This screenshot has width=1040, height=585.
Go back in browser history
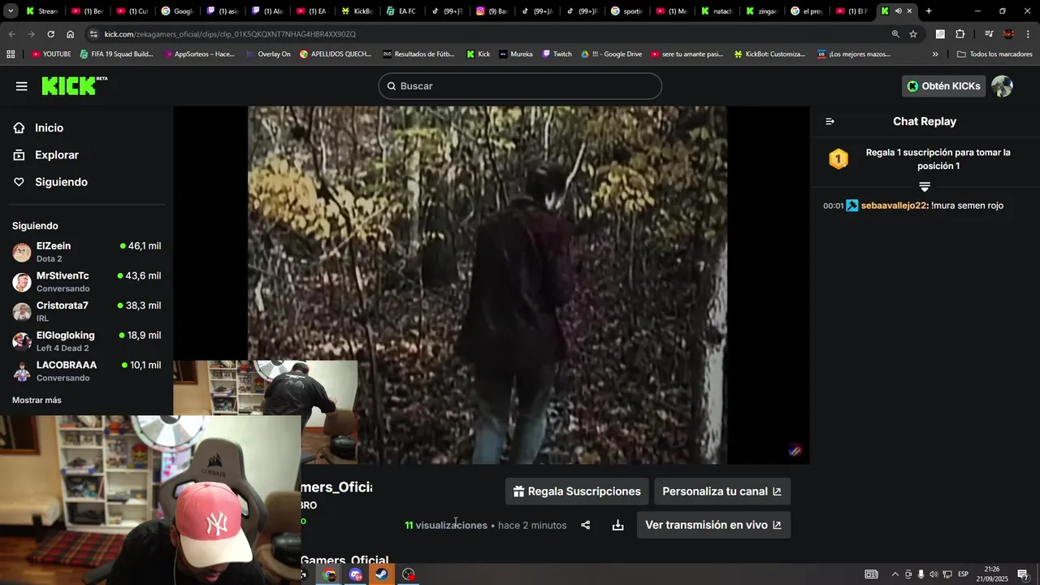pos(11,34)
